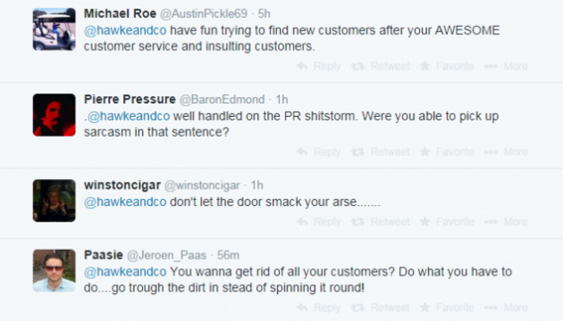Open the @Jeroen_Paas handle link

click(166, 255)
